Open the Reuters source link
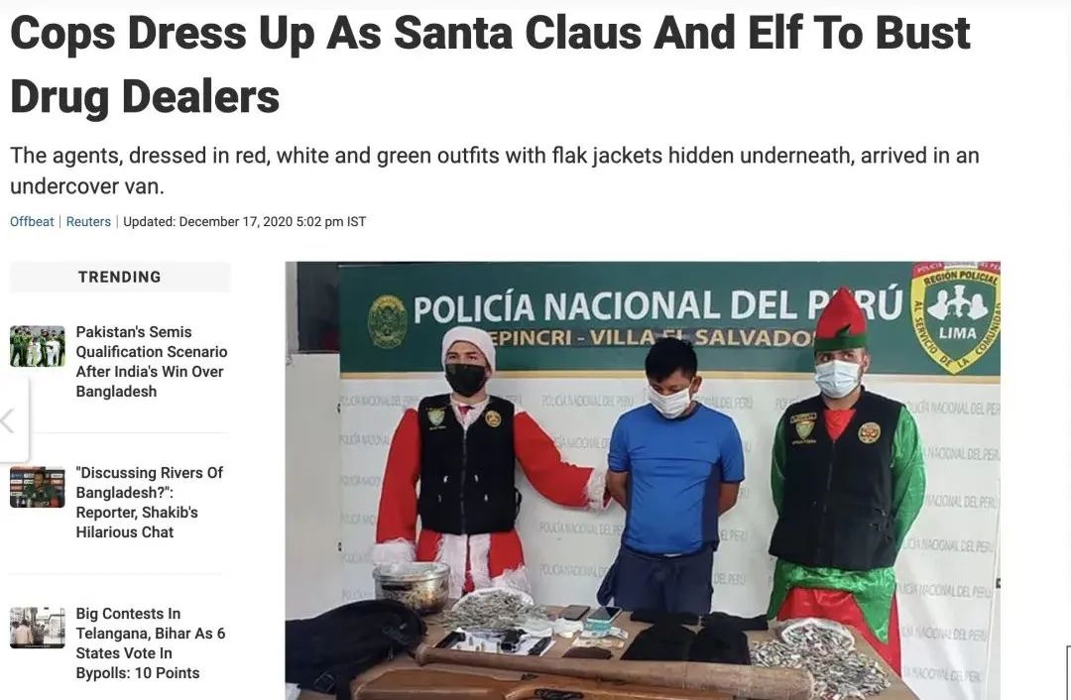This screenshot has height=700, width=1071. (x=88, y=222)
